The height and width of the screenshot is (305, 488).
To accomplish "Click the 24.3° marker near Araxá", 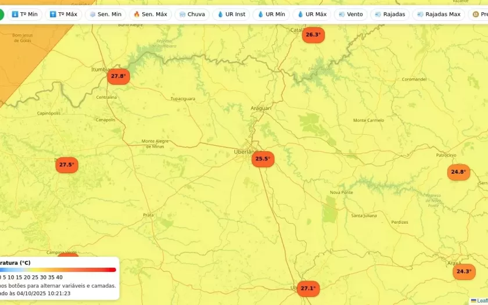I will click(464, 271).
